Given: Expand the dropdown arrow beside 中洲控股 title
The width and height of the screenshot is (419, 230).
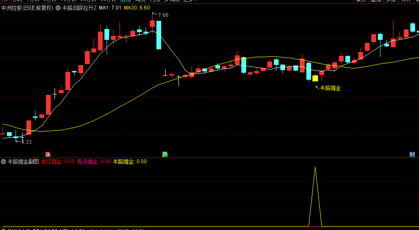Looking at the screenshot, I should click(x=58, y=8).
